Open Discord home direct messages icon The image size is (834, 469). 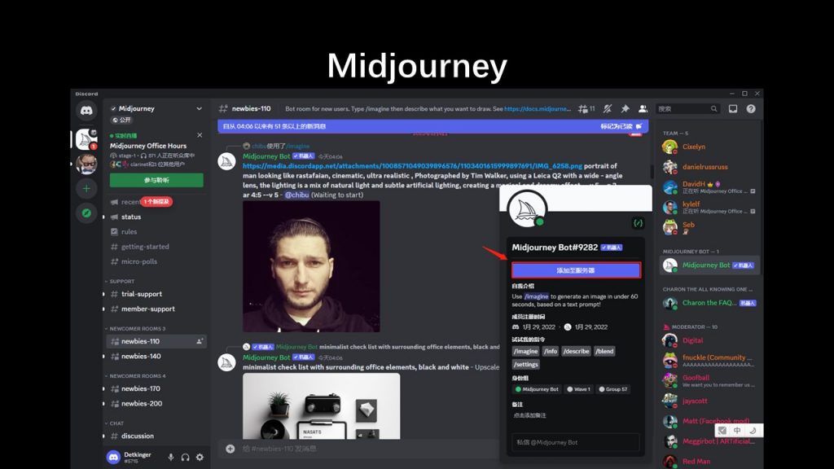(86, 111)
